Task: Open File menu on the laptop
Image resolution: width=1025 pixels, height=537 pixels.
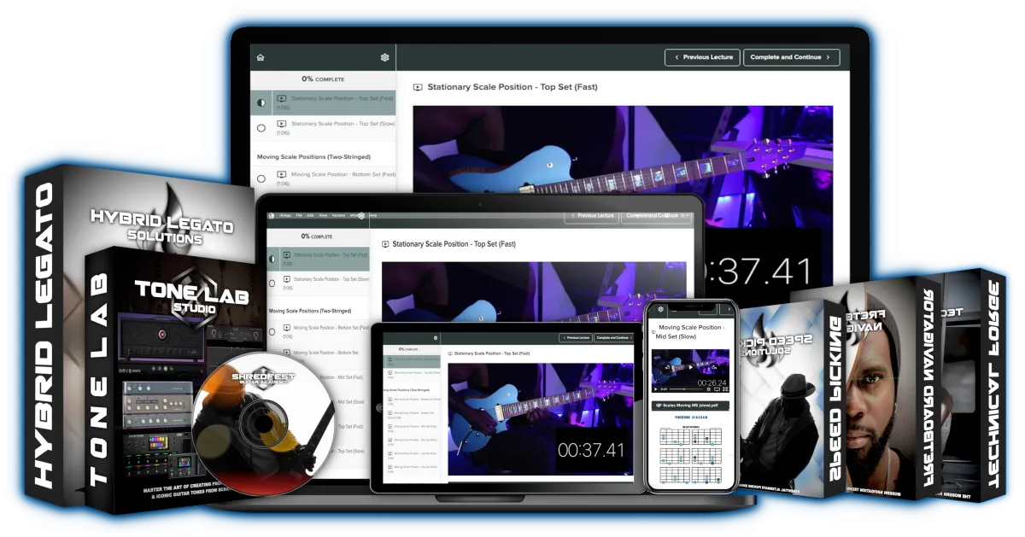Action: tap(299, 215)
